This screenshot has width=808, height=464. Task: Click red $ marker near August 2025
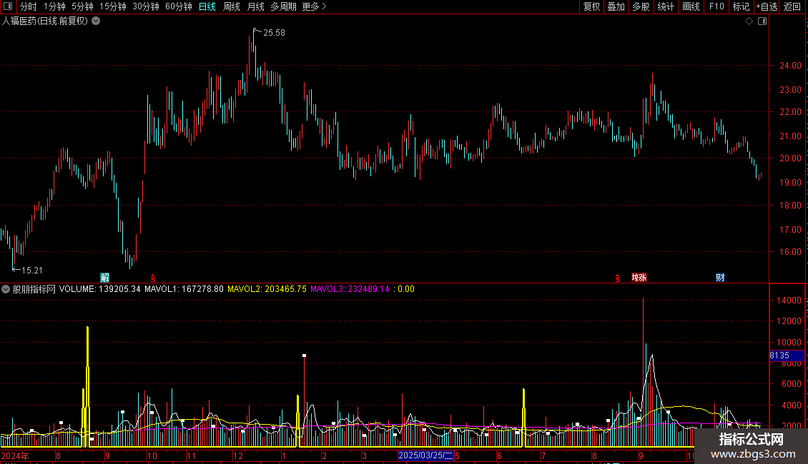(x=617, y=278)
